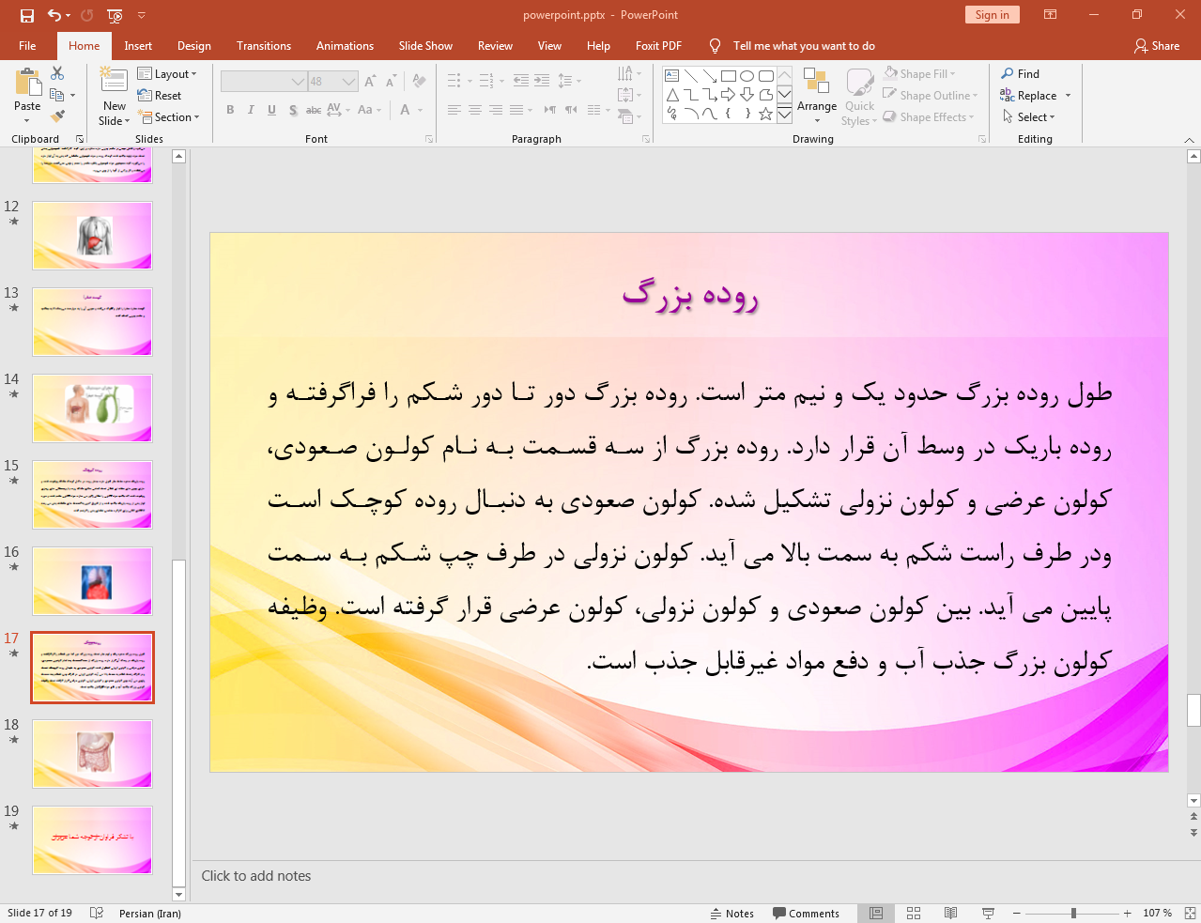The image size is (1201, 923).
Task: Decrease font size with the small A icon
Action: (x=392, y=82)
